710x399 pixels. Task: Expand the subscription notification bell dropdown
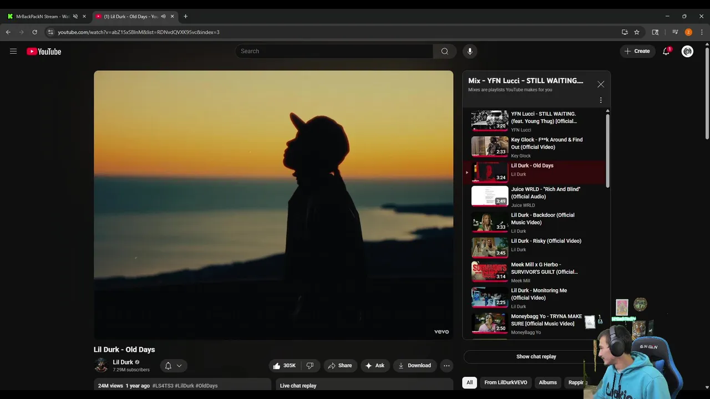coord(174,366)
